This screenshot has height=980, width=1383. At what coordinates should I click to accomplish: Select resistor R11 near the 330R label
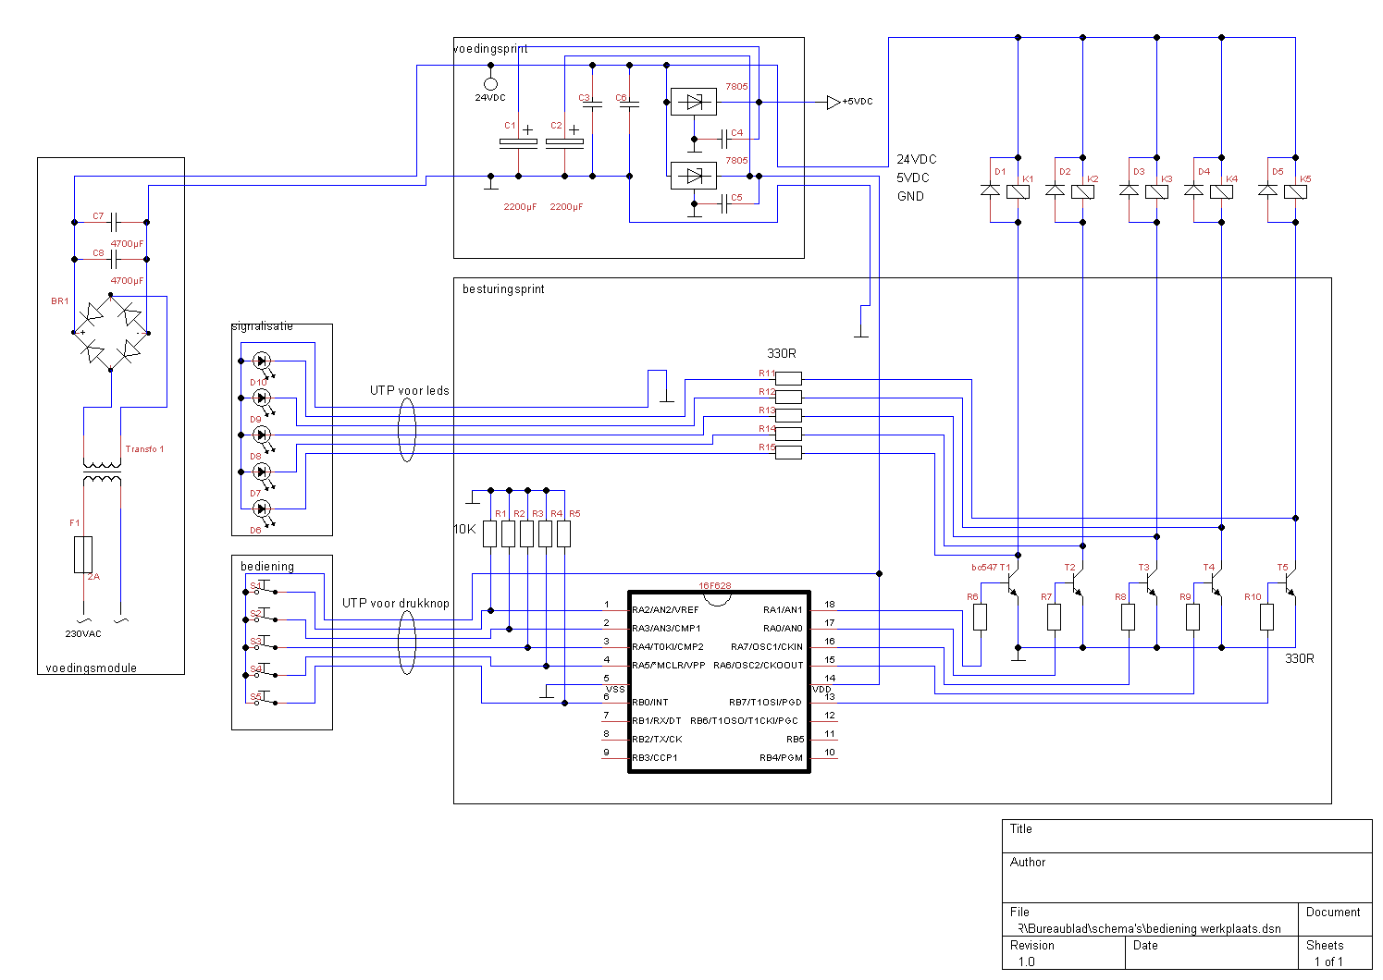788,378
